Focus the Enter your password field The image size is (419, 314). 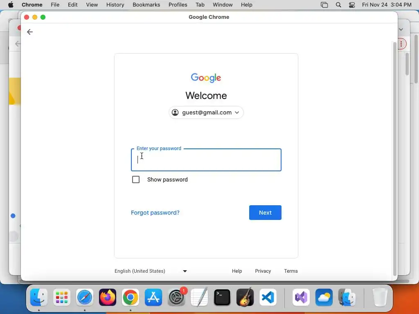[x=206, y=160]
